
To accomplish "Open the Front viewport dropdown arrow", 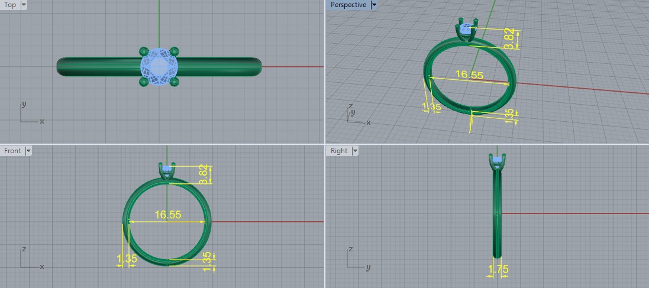I will point(28,151).
